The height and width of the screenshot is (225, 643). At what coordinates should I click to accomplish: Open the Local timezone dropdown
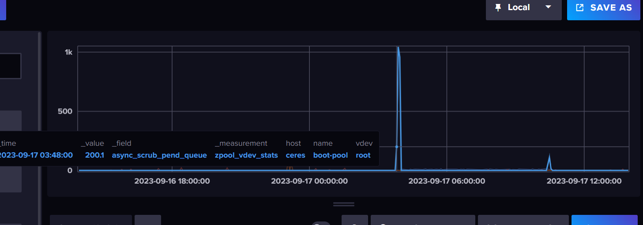click(x=523, y=7)
